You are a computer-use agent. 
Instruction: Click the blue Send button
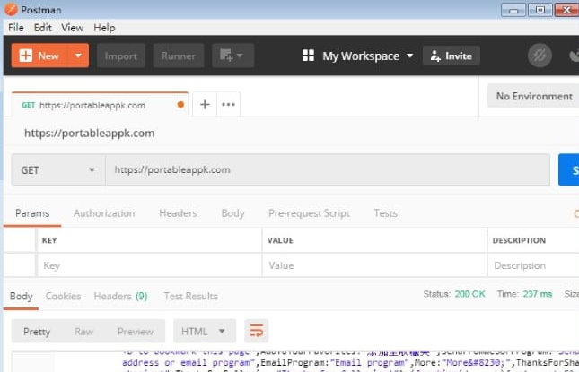(x=568, y=170)
